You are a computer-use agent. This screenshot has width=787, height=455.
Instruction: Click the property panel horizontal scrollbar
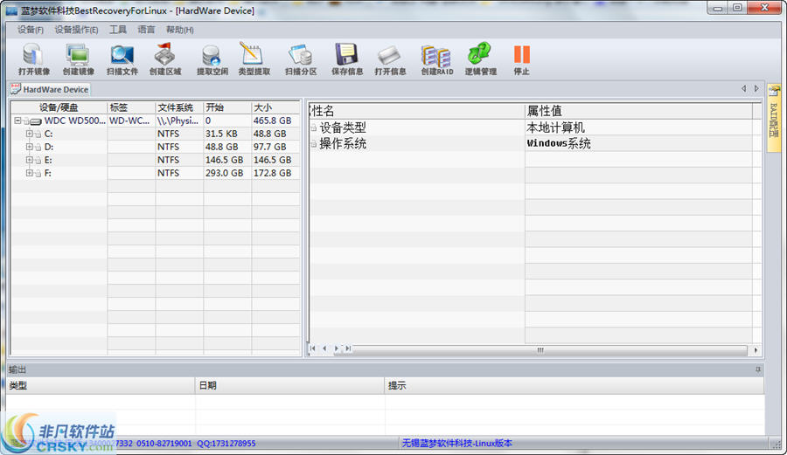pos(540,350)
